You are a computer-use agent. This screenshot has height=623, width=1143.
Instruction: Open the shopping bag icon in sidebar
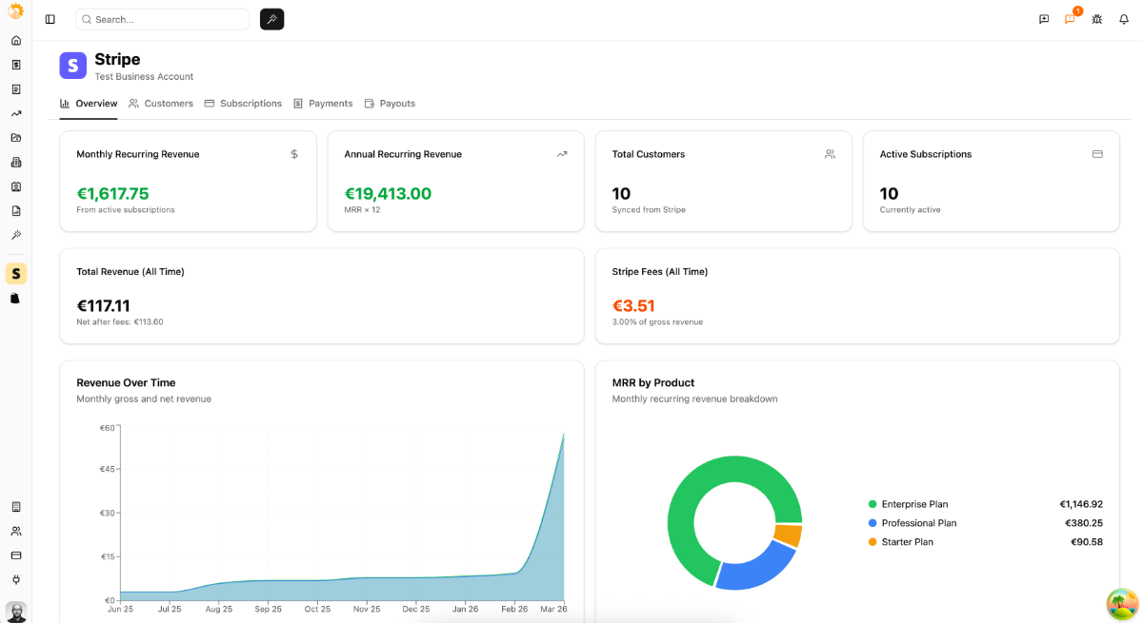tap(15, 299)
